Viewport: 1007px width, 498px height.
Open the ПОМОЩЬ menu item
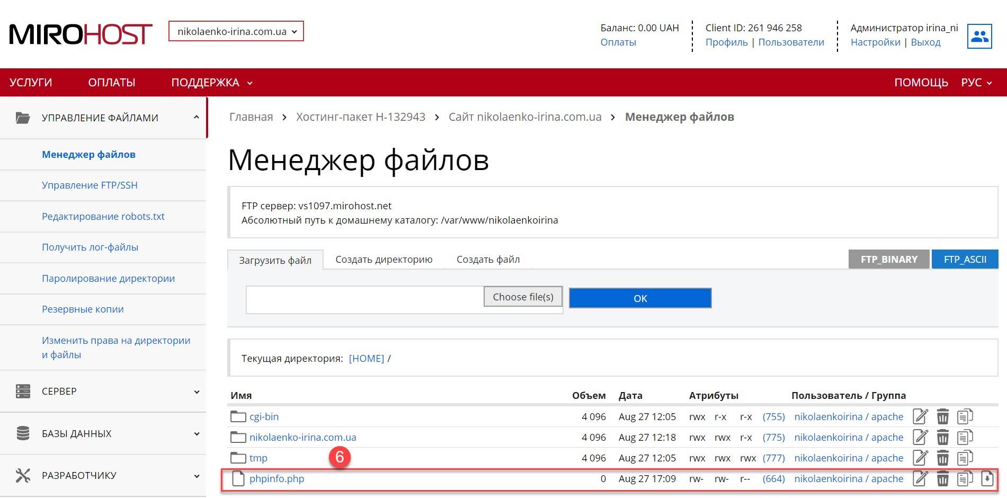click(x=921, y=83)
